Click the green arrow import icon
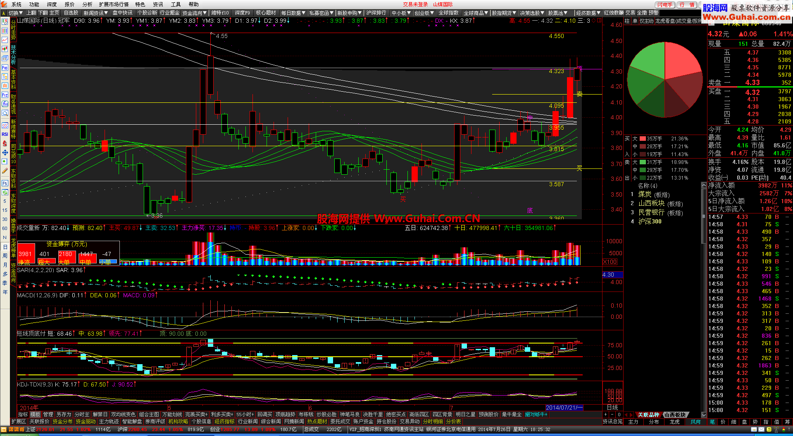 5,161
